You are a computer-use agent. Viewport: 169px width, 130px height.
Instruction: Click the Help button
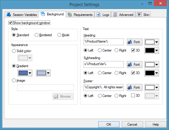pos(156,124)
